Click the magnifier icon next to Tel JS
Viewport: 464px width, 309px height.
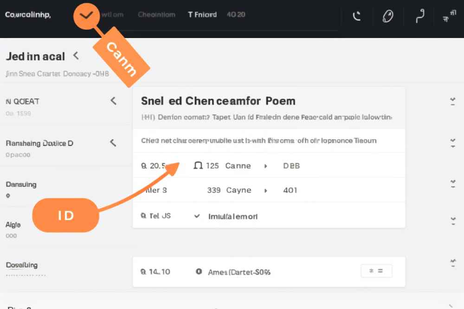point(143,216)
